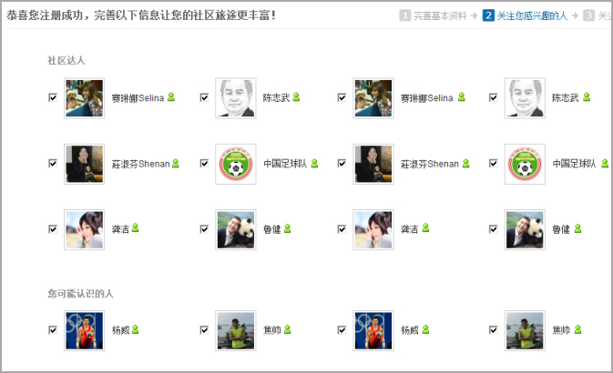613x373 pixels.
Task: Uncheck the first 中国足球队 checkbox
Action: [x=204, y=163]
